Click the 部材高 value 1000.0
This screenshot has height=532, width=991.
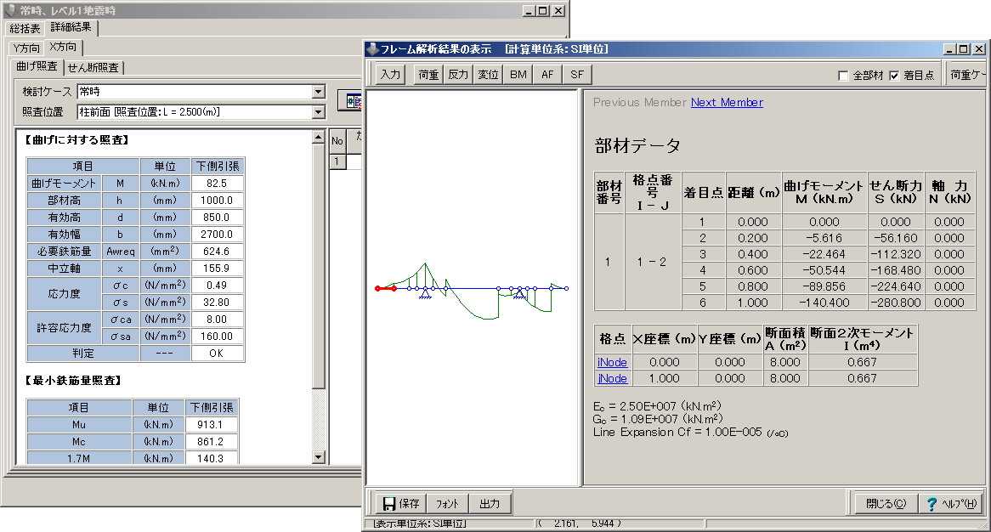click(217, 201)
